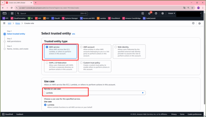
Task: Open EC2 shortcut in favorites bar
Action: click(46, 18)
